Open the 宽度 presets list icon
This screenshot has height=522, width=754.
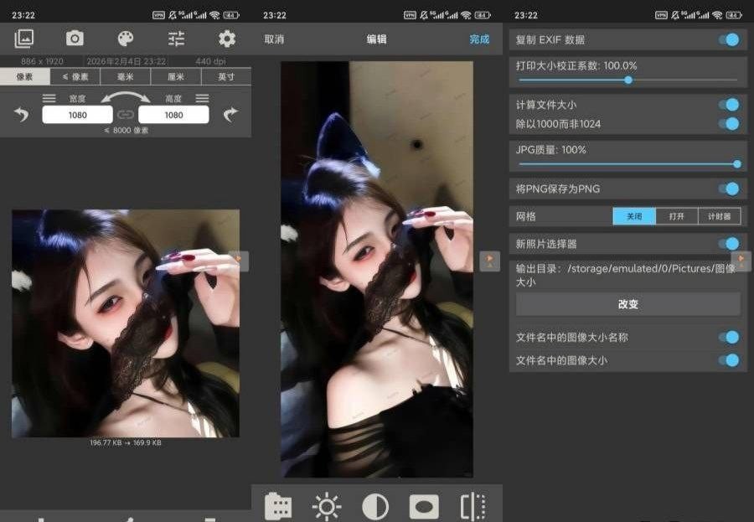tap(49, 99)
